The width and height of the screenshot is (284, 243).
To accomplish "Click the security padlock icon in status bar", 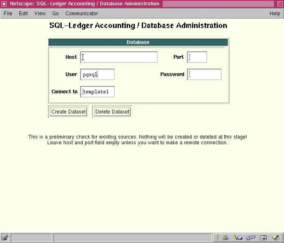I will (5, 237).
